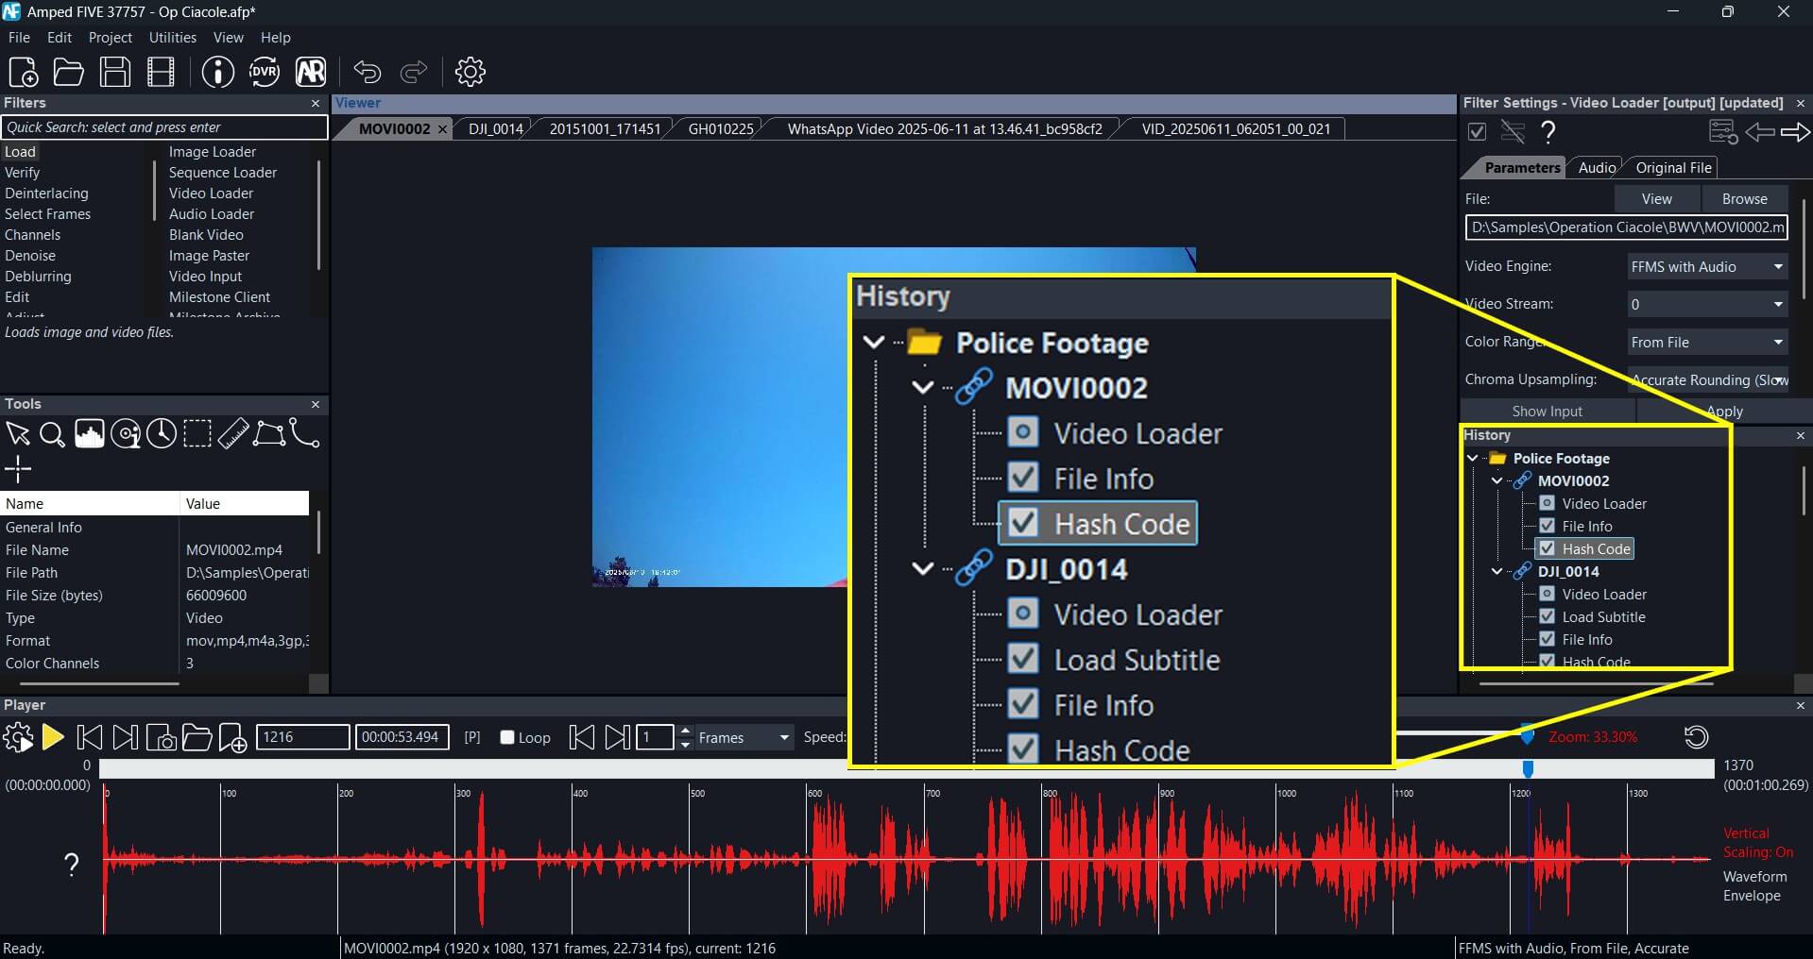This screenshot has height=959, width=1813.
Task: Open the Frames unit dropdown in Player
Action: (x=782, y=737)
